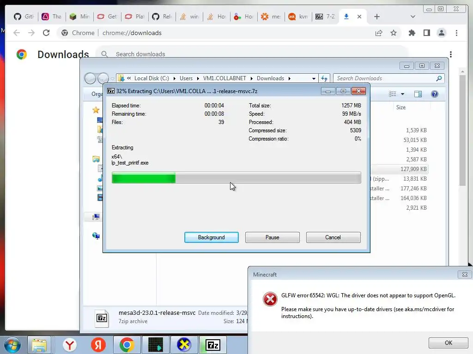Viewport: 473px width, 354px height.
Task: Open Downloads page more actions menu
Action: coord(451,54)
